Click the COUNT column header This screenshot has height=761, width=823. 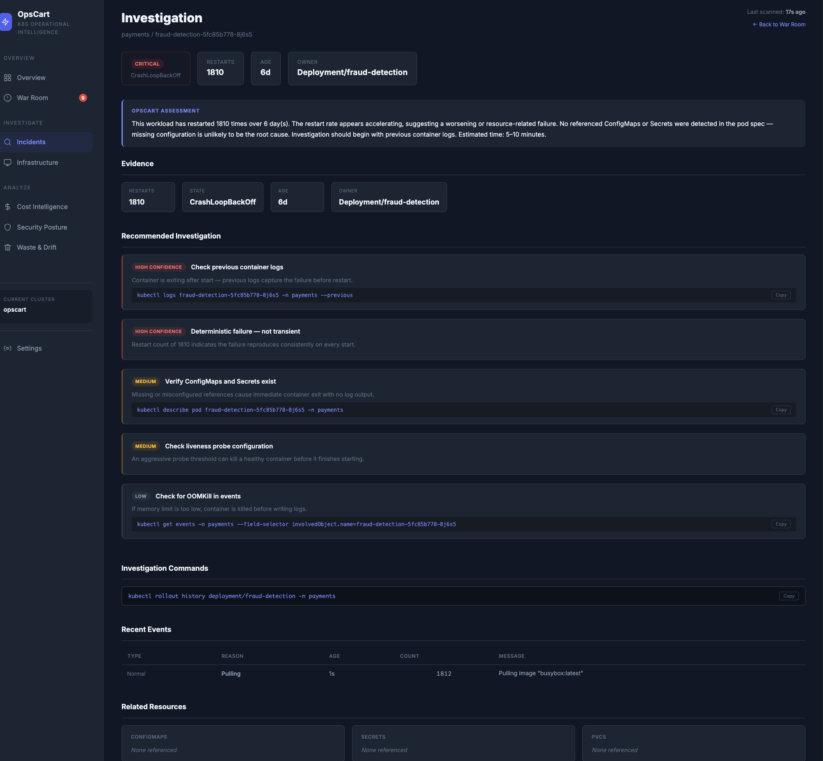[x=409, y=656]
